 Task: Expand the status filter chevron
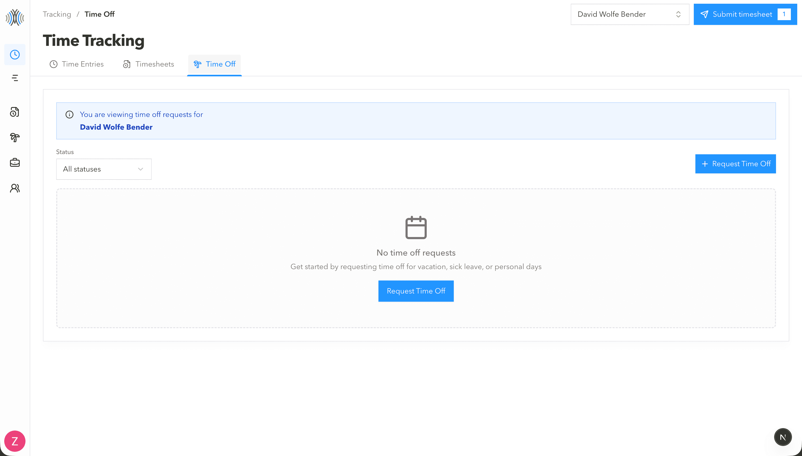click(x=140, y=169)
